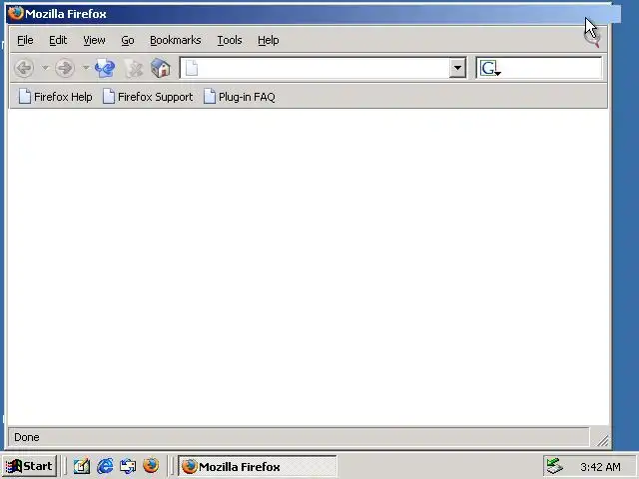
Task: Launch the notepad quick launch icon
Action: [x=82, y=466]
